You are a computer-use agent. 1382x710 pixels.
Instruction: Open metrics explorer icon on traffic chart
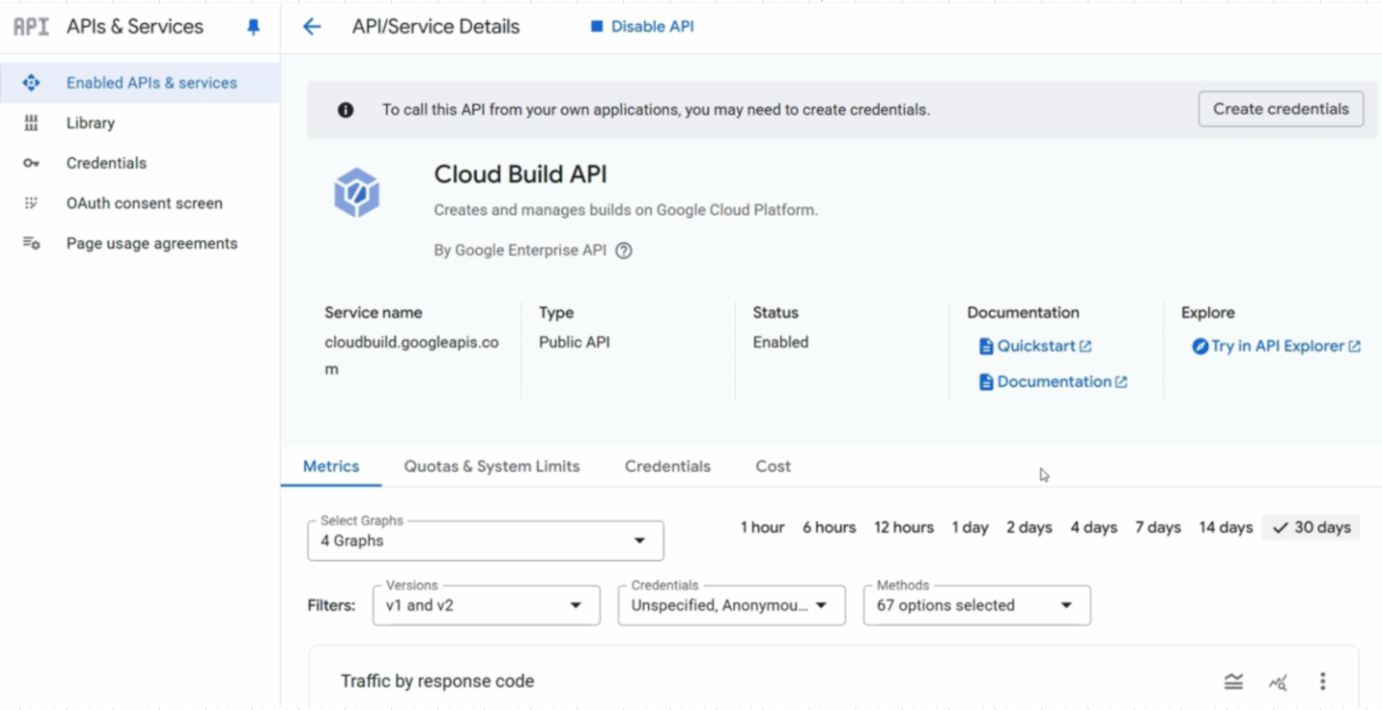tap(1278, 681)
